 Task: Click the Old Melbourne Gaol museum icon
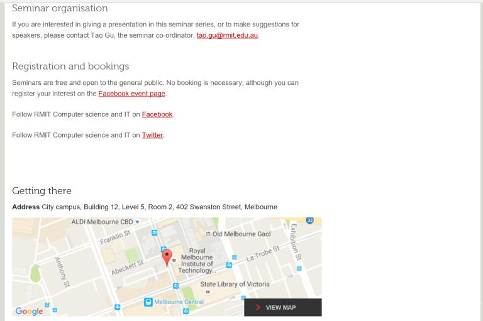pos(207,234)
